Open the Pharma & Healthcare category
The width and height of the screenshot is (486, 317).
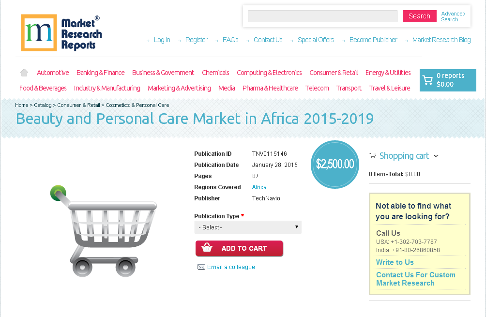tap(271, 88)
